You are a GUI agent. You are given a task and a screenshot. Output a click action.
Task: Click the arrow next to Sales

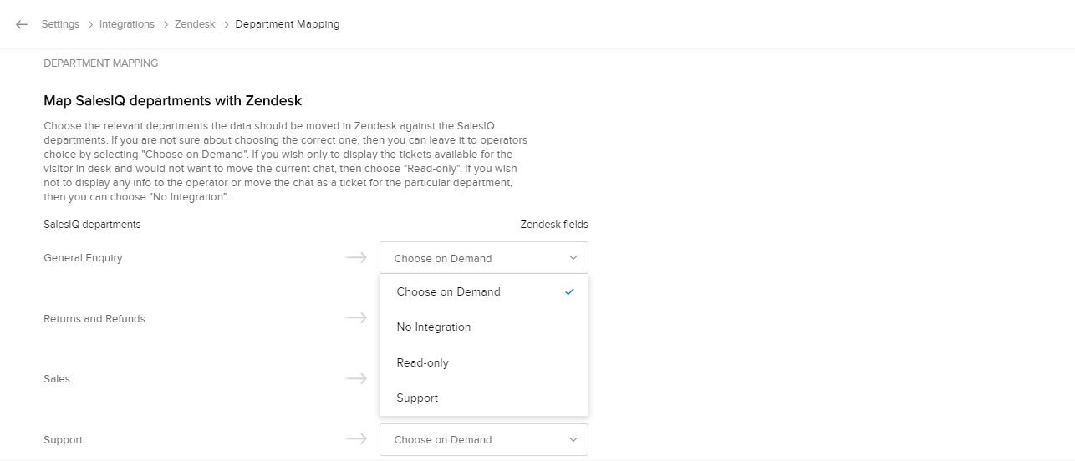356,379
